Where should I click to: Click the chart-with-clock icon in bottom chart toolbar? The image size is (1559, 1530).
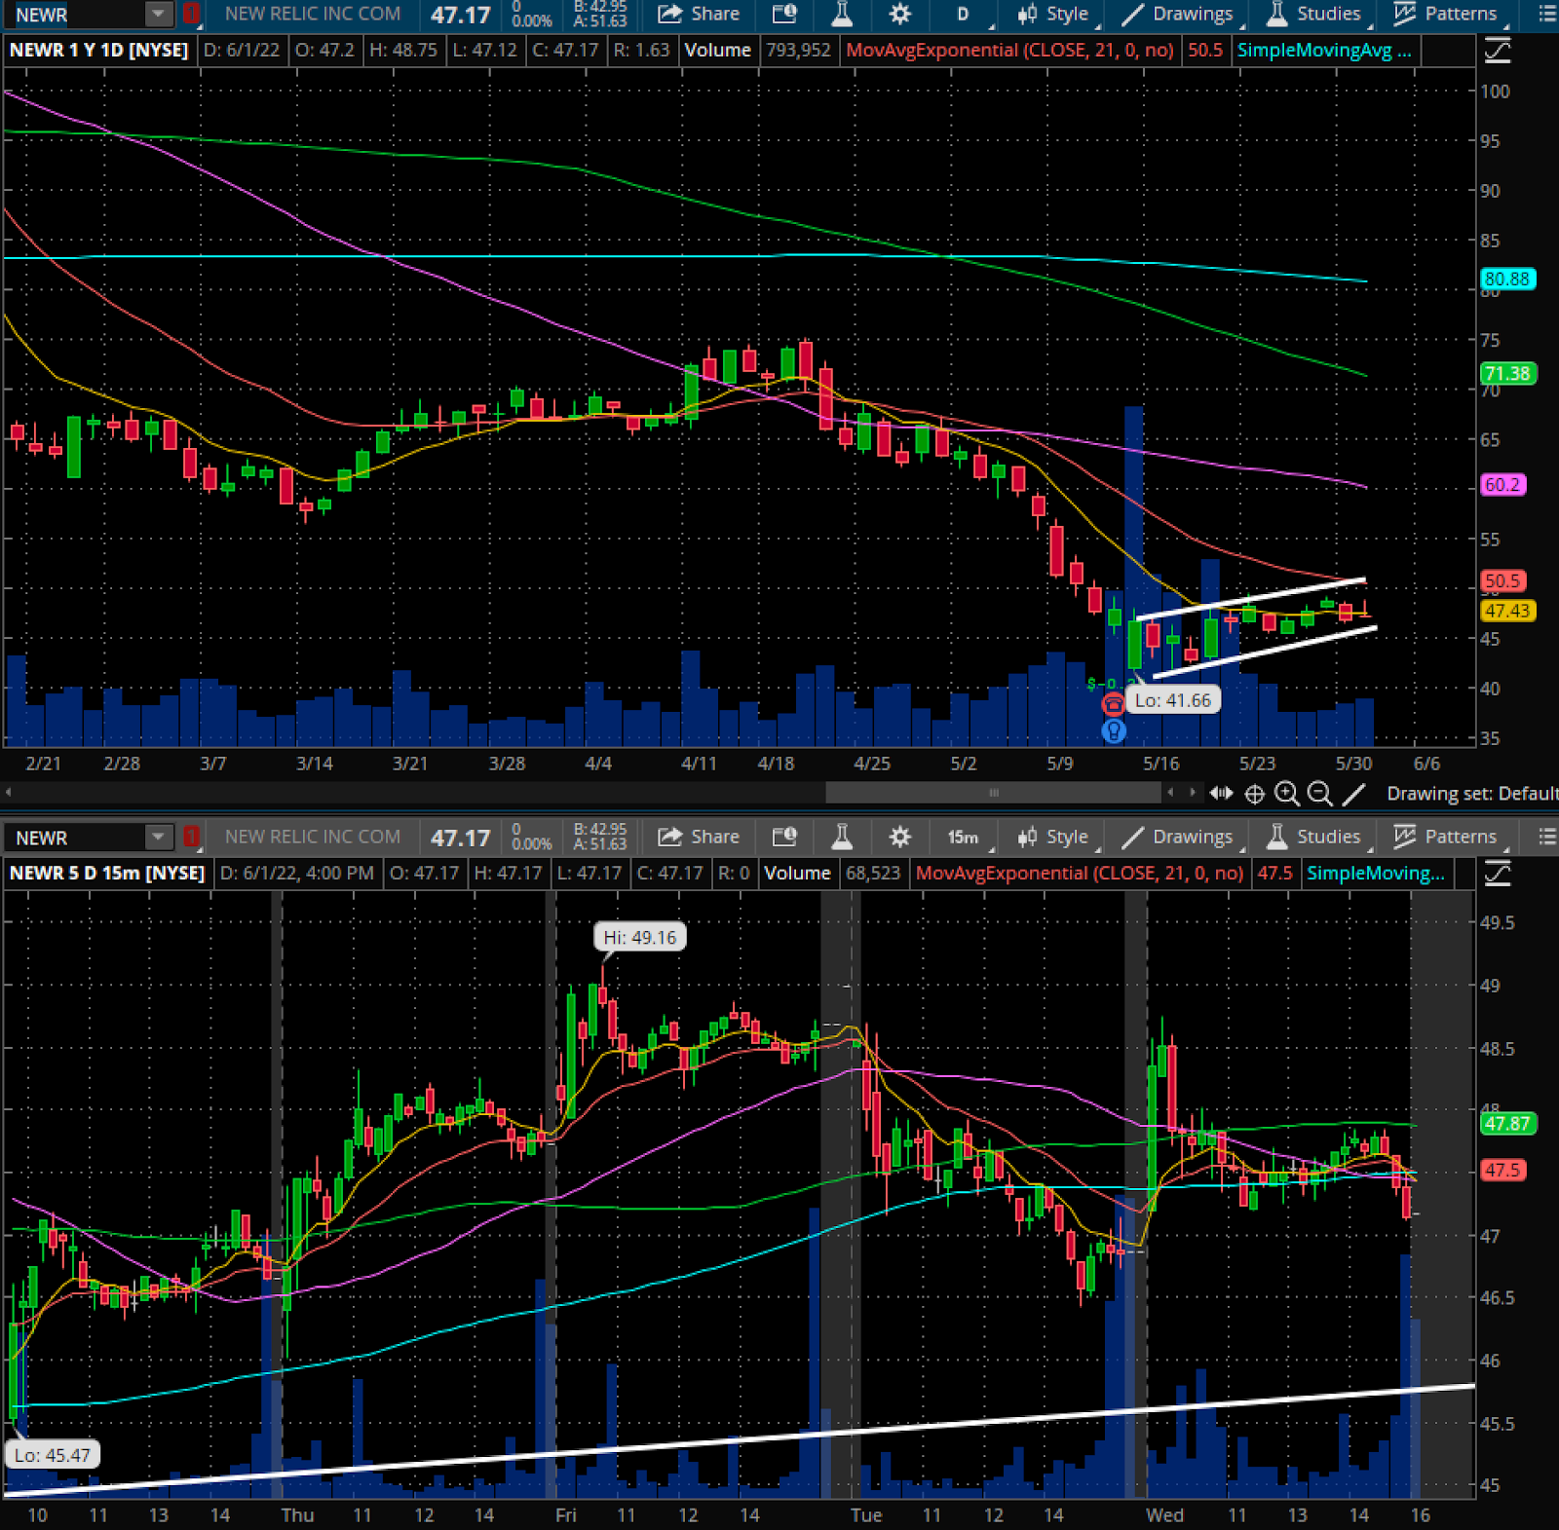click(784, 837)
